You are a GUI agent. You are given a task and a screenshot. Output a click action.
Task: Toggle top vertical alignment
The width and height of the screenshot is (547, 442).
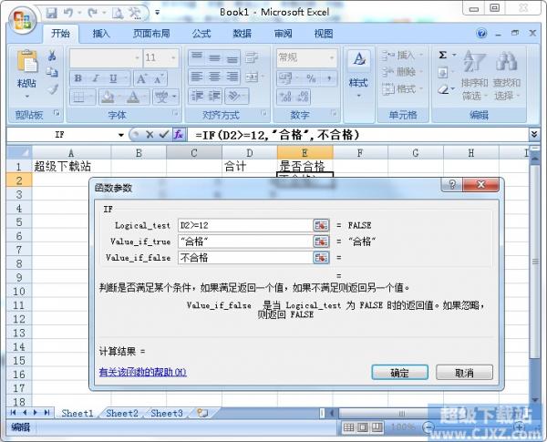(x=197, y=57)
